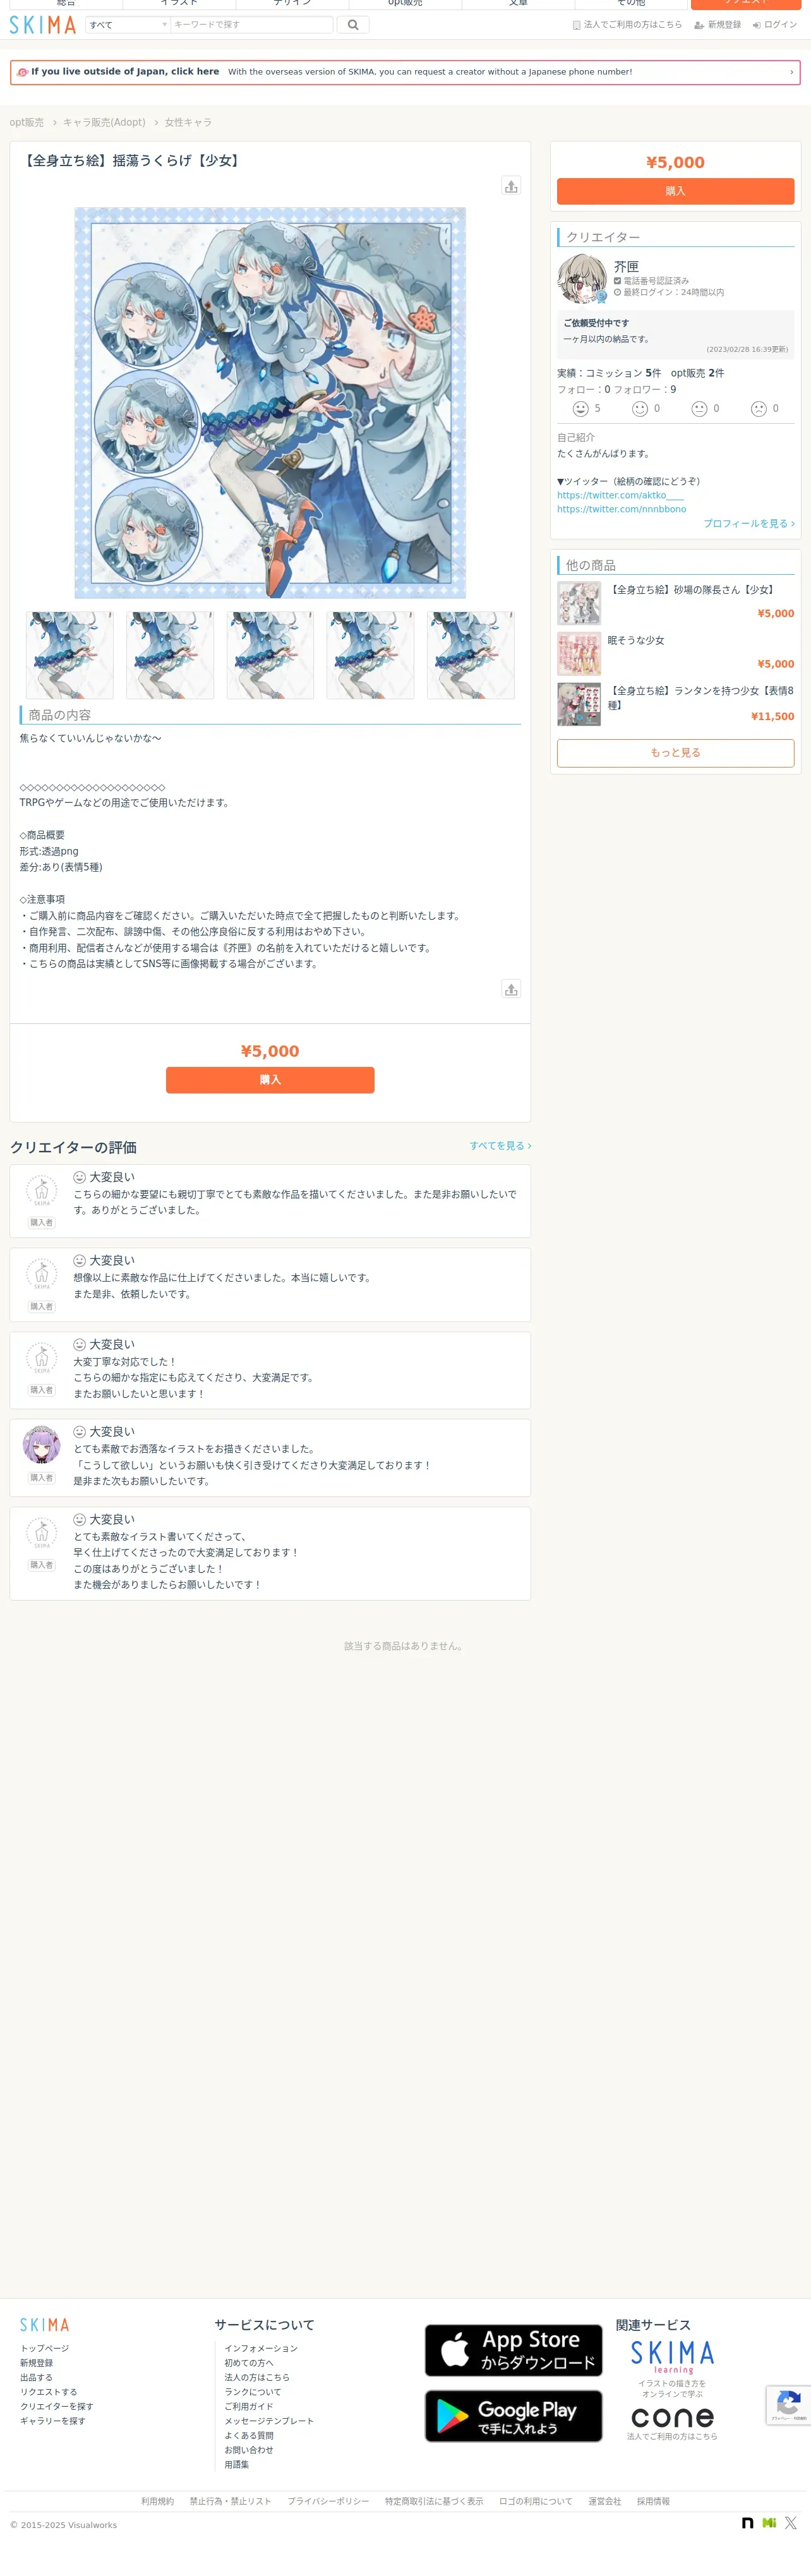This screenshot has height=2576, width=811.
Task: Open twitter.com/aktko____ link
Action: [x=620, y=495]
